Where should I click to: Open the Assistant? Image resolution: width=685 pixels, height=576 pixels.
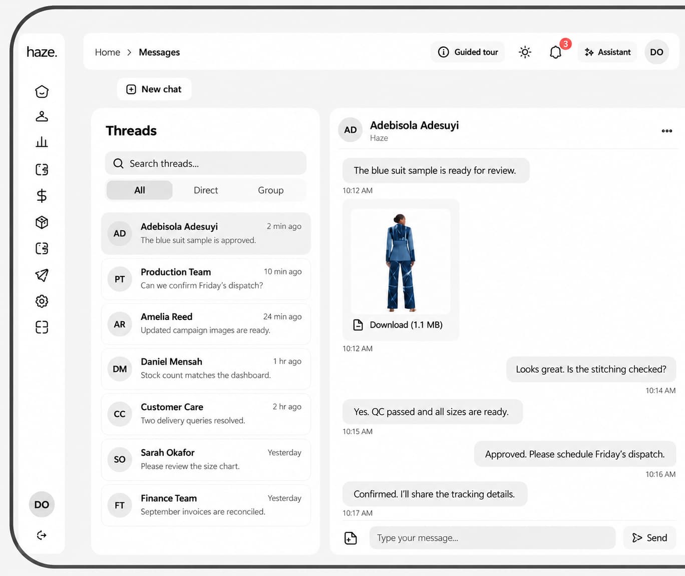608,52
